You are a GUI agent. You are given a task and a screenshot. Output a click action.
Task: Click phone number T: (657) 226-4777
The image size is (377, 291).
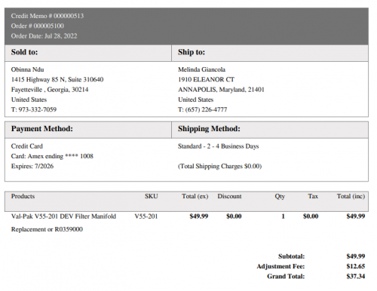coord(203,109)
